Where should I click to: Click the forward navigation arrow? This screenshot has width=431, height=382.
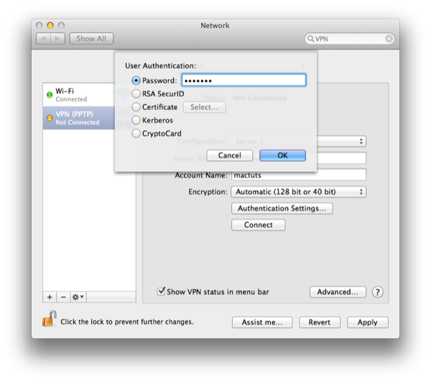pos(57,39)
